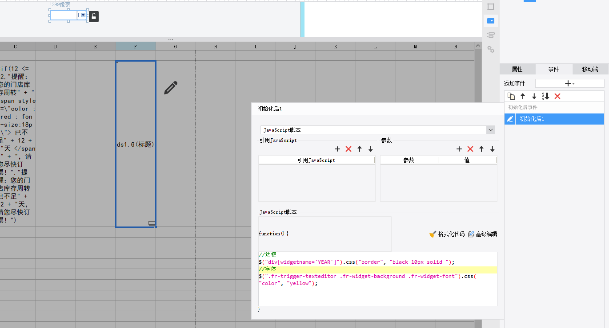The image size is (609, 328).
Task: Select column header M
Action: click(416, 46)
